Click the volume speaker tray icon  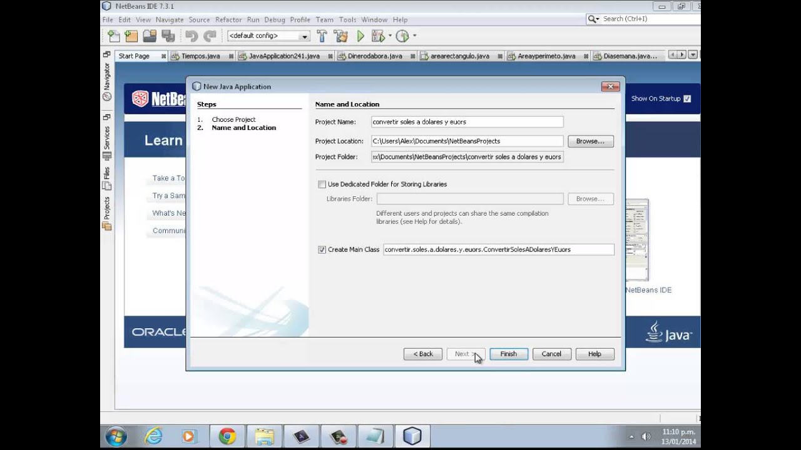646,436
